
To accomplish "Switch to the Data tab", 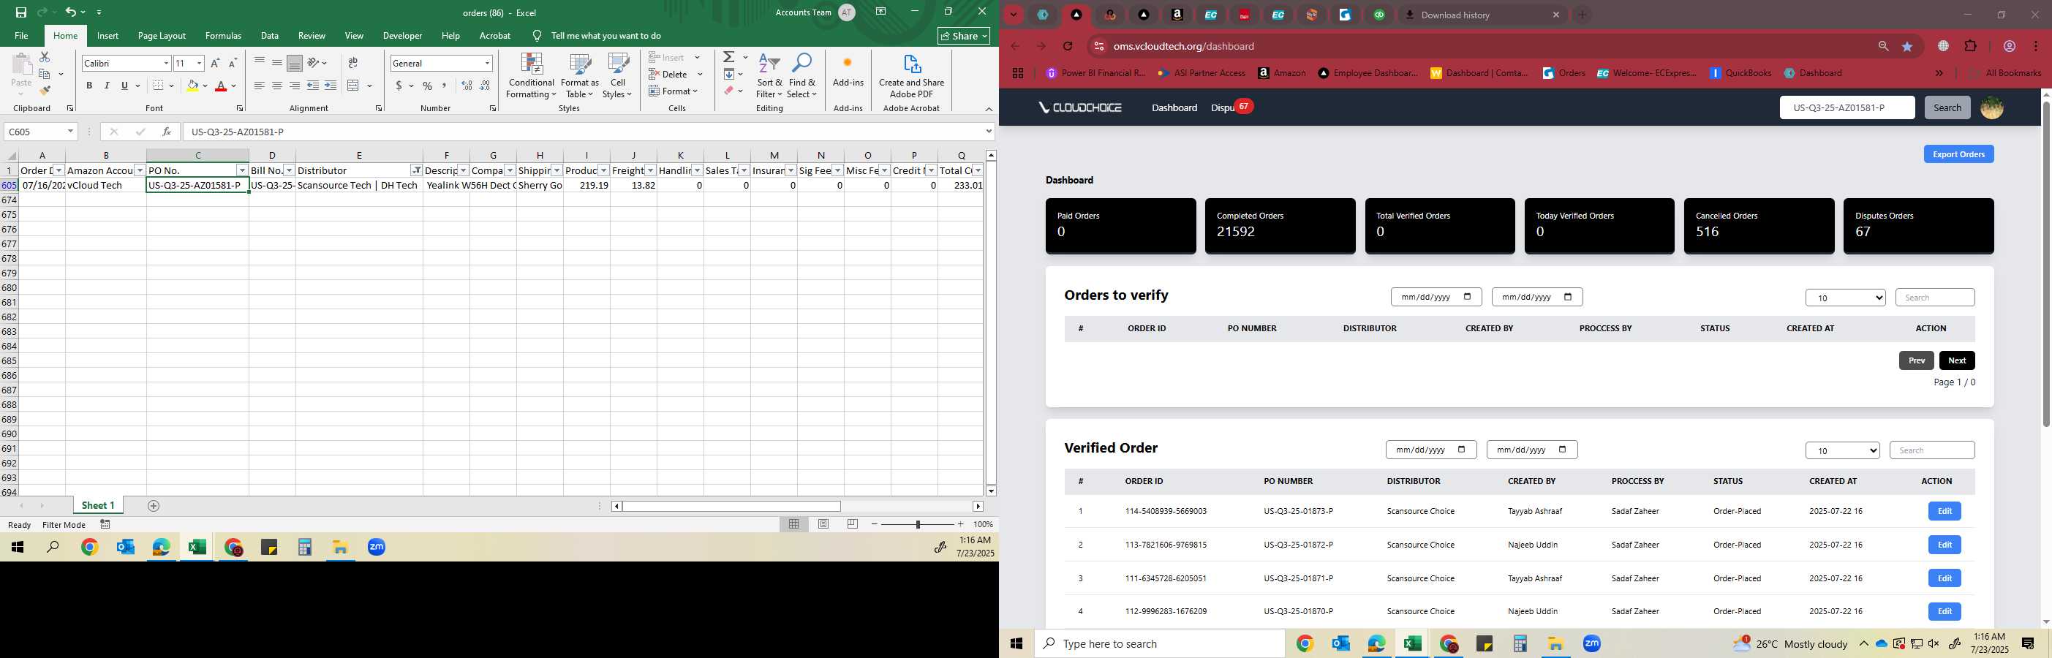I will (x=269, y=36).
